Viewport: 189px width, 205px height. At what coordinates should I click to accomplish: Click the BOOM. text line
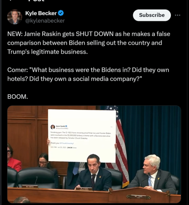pos(18,97)
